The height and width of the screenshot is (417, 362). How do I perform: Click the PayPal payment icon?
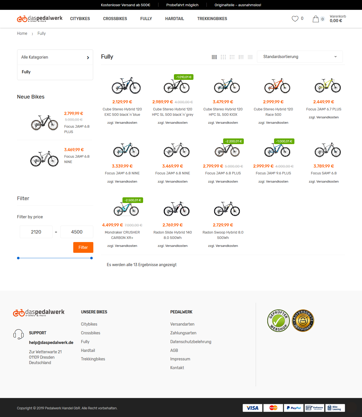pos(294,408)
